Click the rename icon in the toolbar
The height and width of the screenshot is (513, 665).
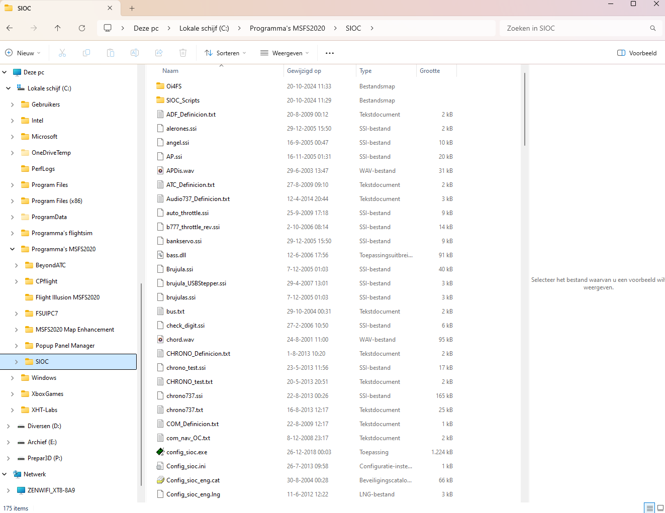point(134,52)
